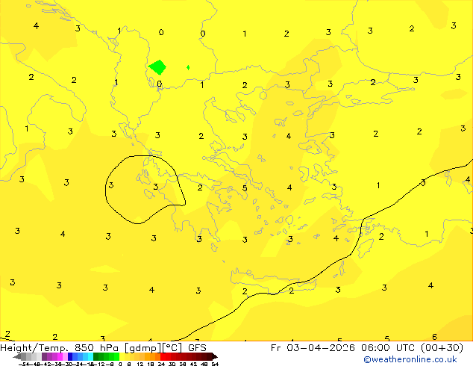This screenshot has width=473, height=366.
Task: Click the 54 label at the legend's right end
Action: tap(215, 364)
